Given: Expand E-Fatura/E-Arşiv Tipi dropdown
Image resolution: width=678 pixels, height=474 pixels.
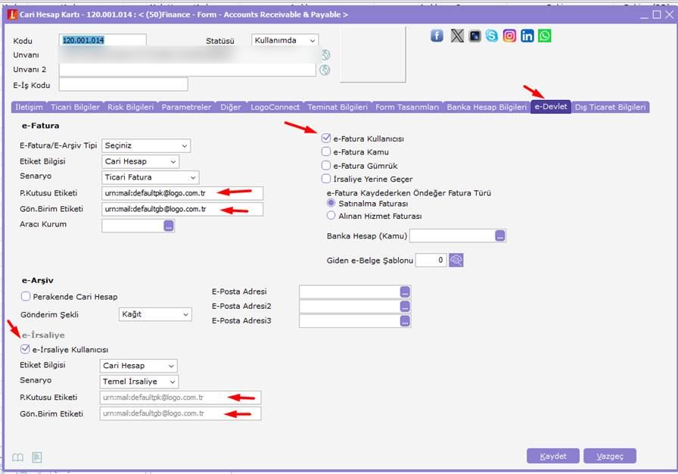Looking at the screenshot, I should tap(146, 145).
